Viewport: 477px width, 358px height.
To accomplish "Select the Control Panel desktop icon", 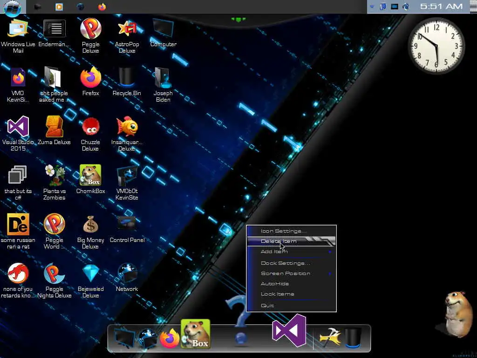I will [127, 229].
